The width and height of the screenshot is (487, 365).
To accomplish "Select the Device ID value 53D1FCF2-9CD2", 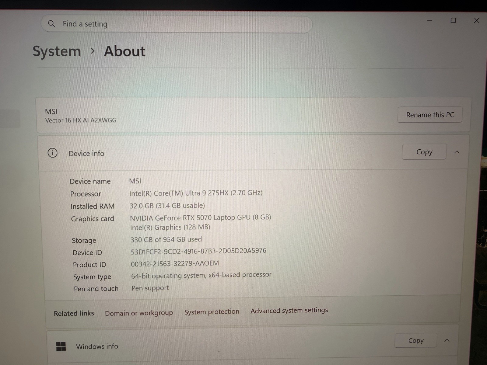I will (x=198, y=251).
